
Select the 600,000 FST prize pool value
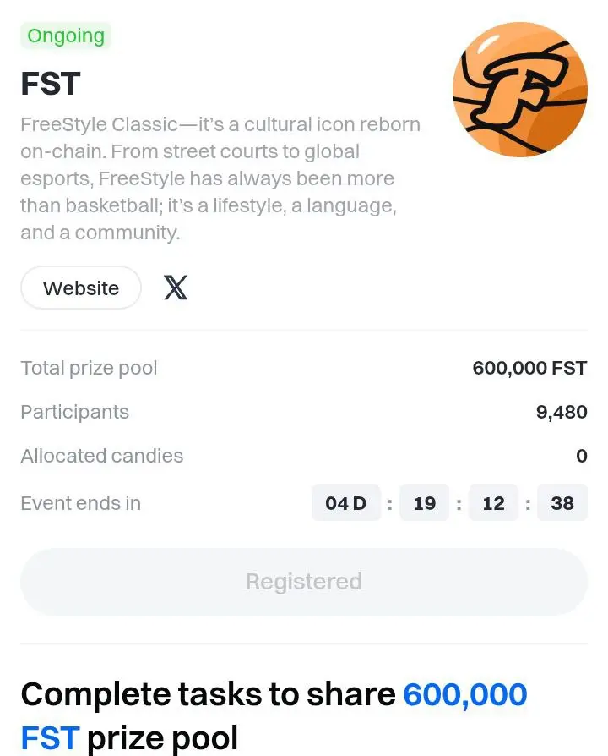[529, 368]
